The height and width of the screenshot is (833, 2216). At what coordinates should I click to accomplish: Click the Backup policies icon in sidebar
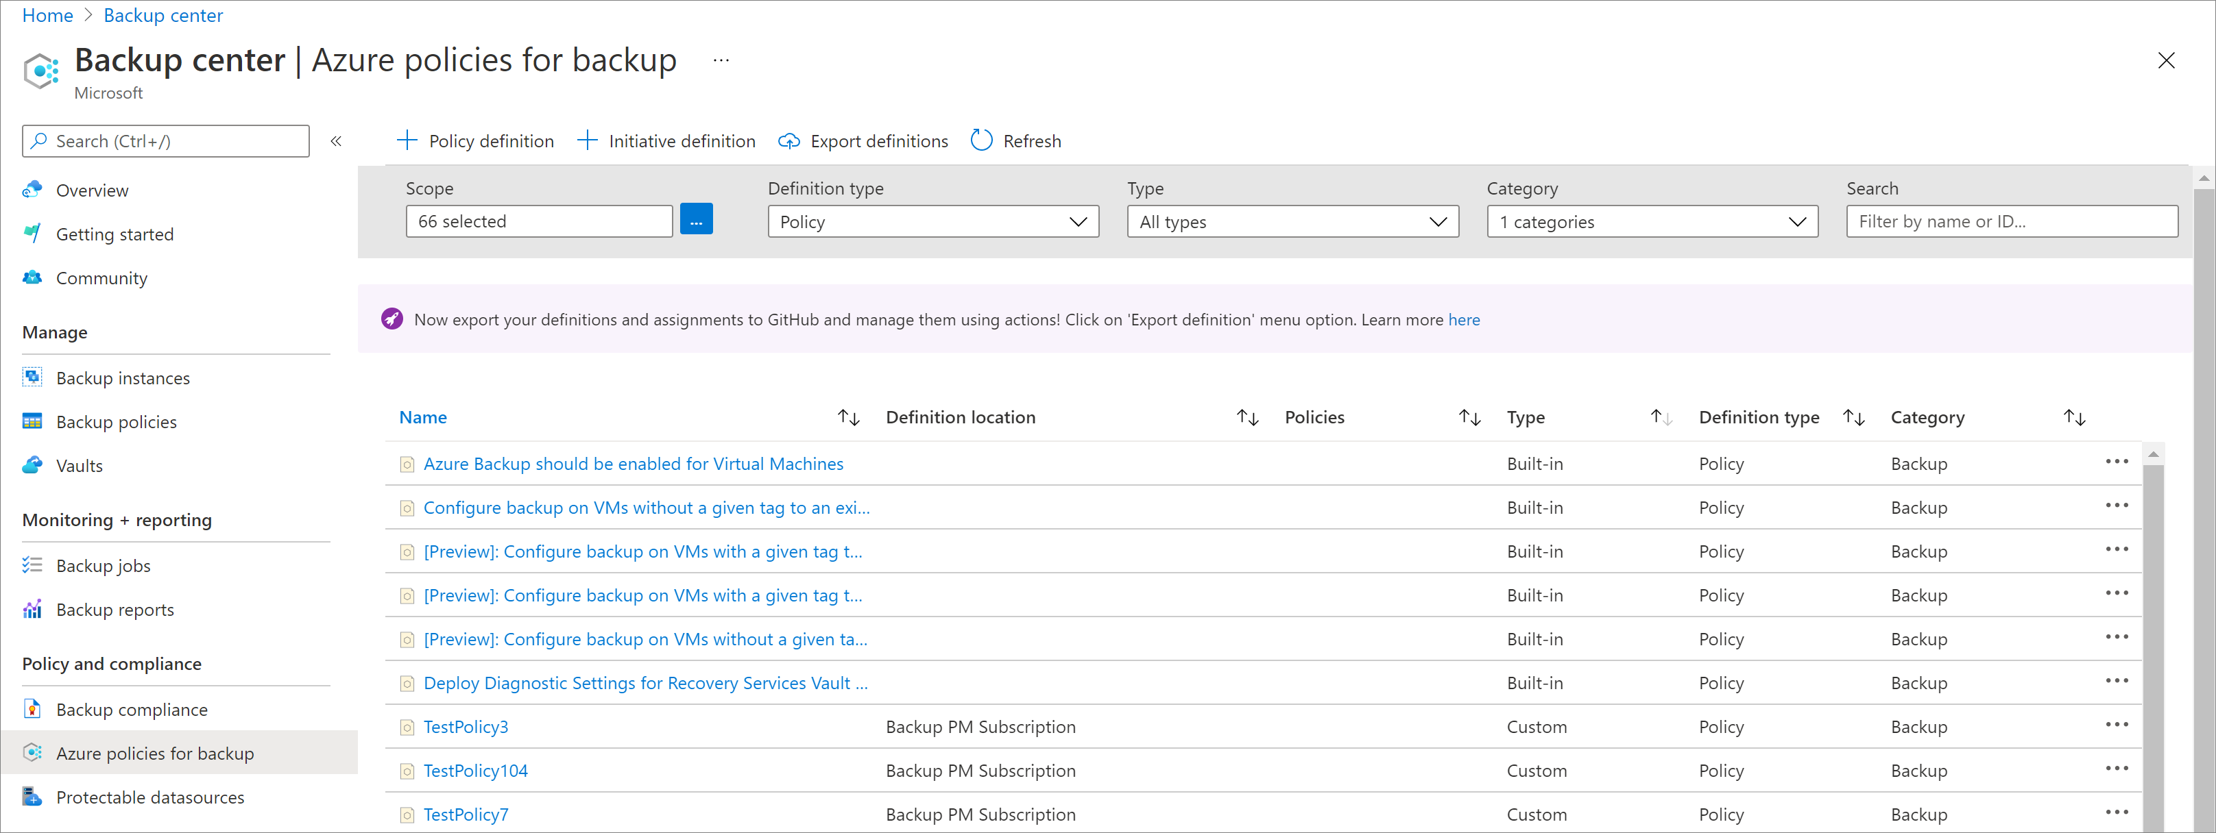[31, 419]
